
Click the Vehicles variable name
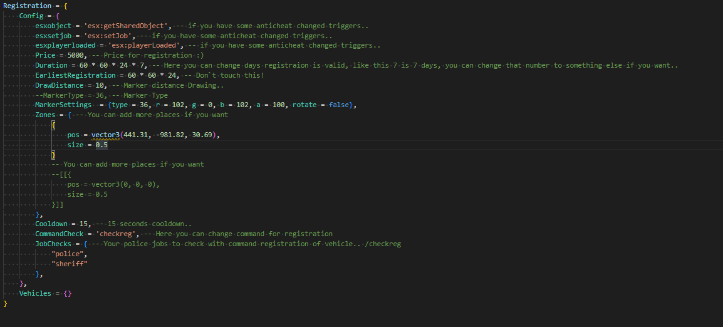35,293
